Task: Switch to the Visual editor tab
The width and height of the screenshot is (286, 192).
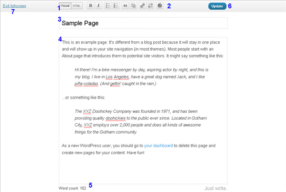Action: pyautogui.click(x=65, y=6)
